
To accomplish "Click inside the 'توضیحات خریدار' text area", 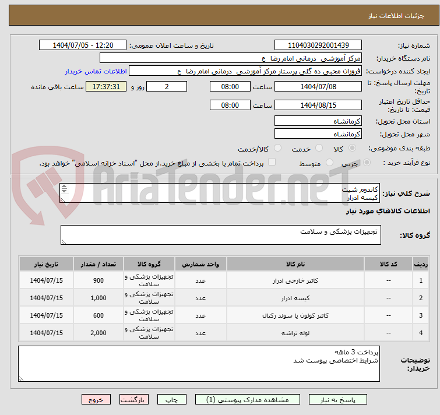I will click(199, 364).
